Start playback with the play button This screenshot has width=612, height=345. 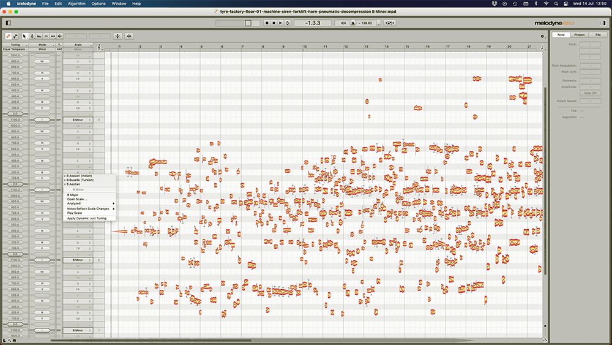point(280,23)
